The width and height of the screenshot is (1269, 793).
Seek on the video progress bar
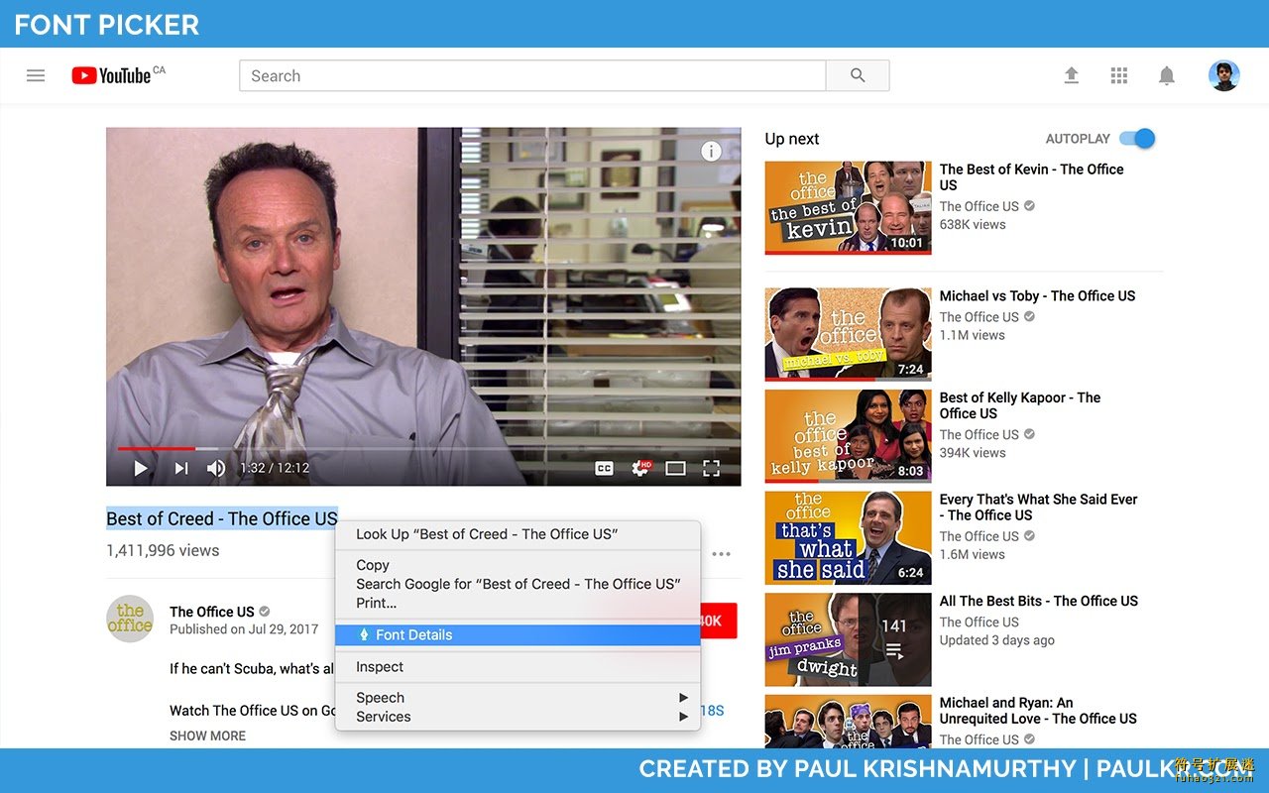pos(423,448)
